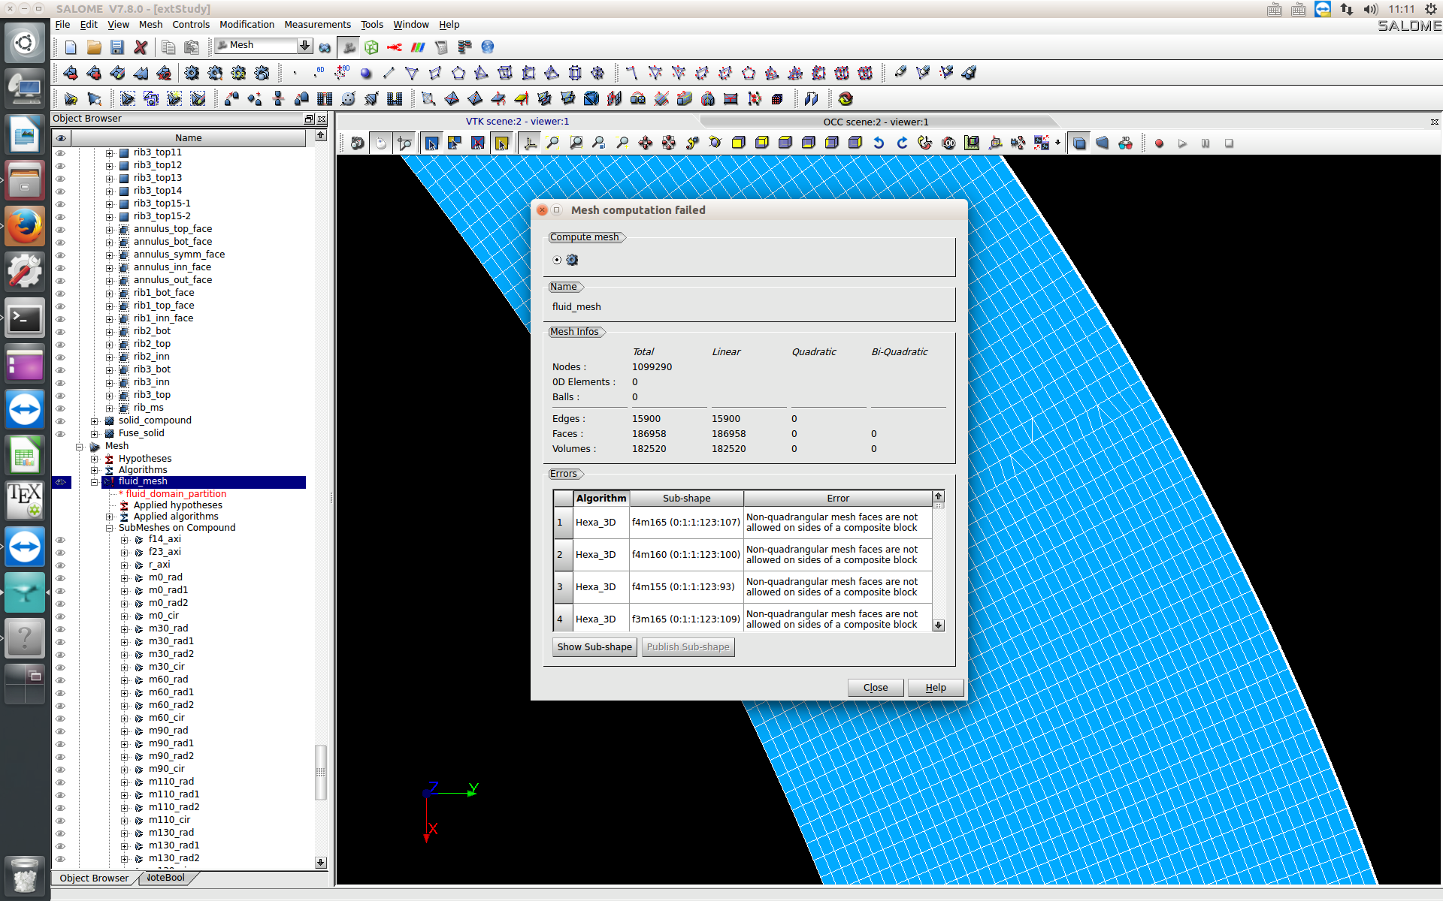Click the ball element creation icon

(x=366, y=73)
